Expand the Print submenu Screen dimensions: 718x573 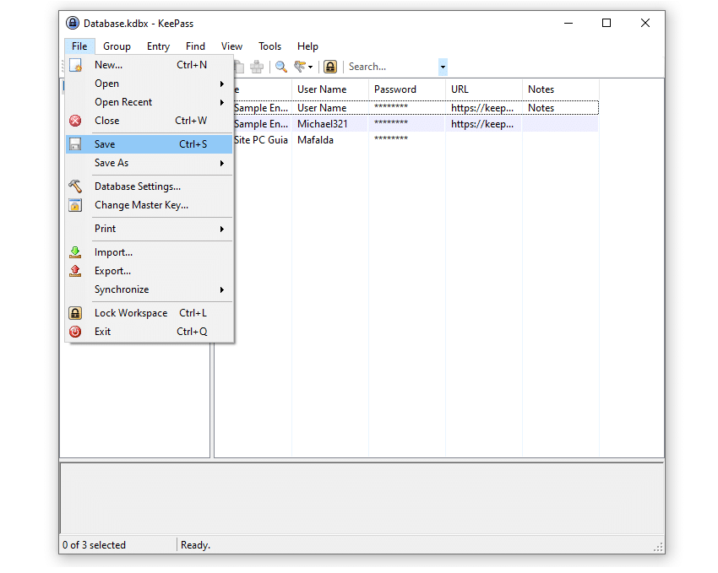pyautogui.click(x=150, y=229)
